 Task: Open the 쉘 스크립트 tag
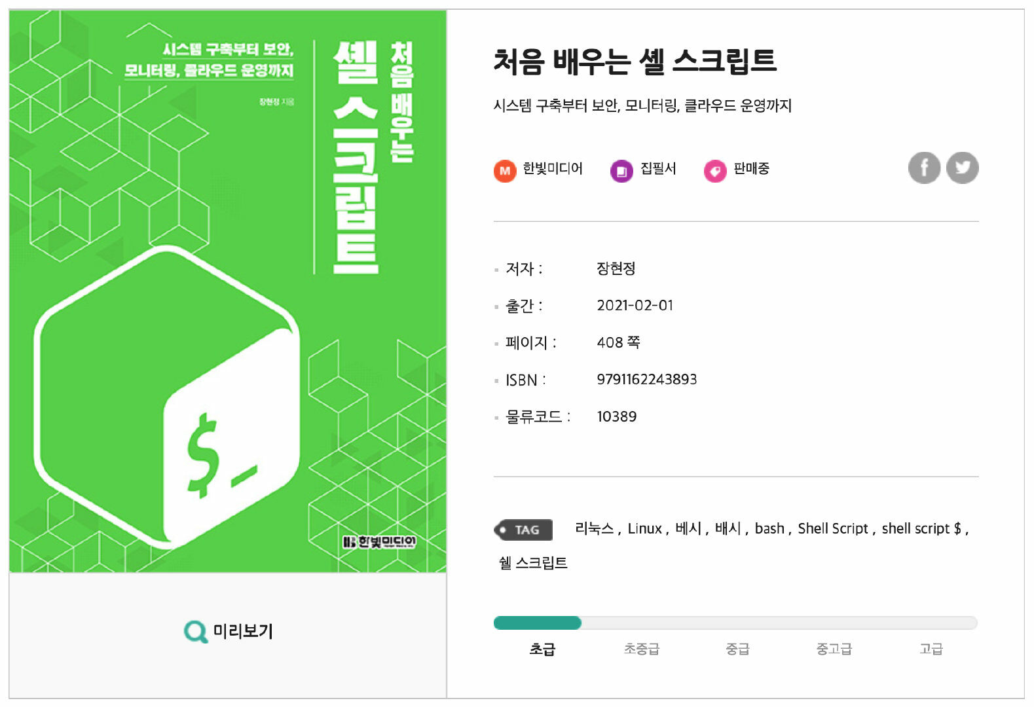(533, 563)
